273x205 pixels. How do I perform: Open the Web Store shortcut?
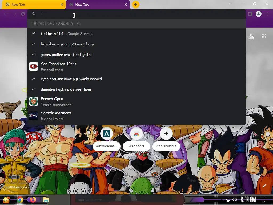pyautogui.click(x=136, y=133)
